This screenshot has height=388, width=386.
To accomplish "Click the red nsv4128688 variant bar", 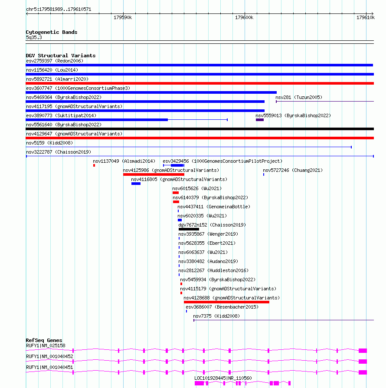I will coord(226,302).
